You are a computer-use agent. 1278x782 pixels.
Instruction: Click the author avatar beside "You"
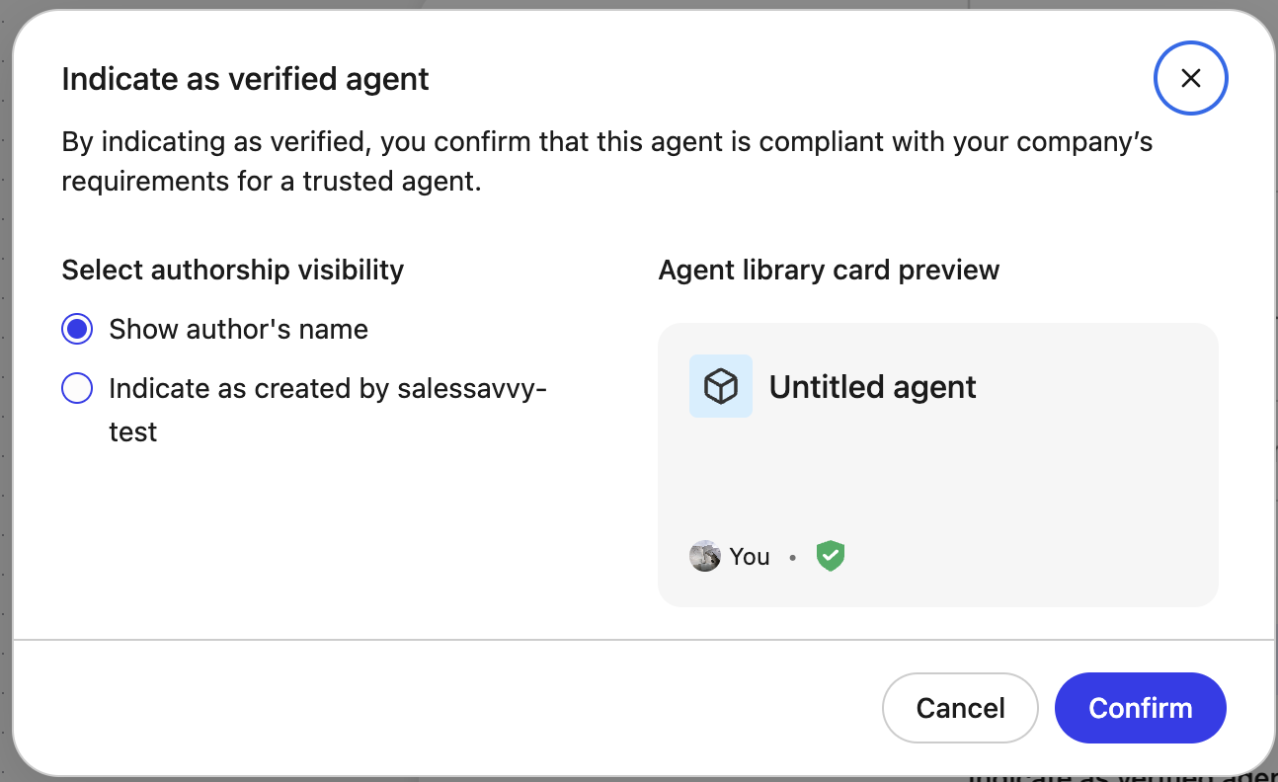[704, 557]
